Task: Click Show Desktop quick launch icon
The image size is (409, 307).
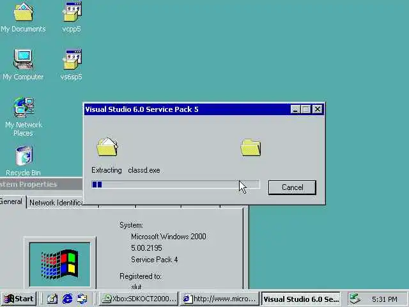Action: pyautogui.click(x=52, y=299)
